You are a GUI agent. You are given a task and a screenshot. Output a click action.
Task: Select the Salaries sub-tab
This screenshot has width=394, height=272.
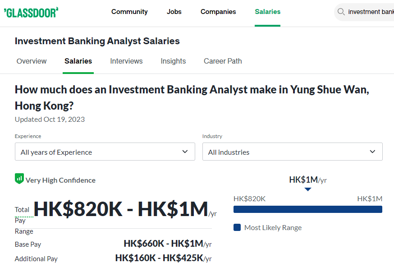coord(78,61)
